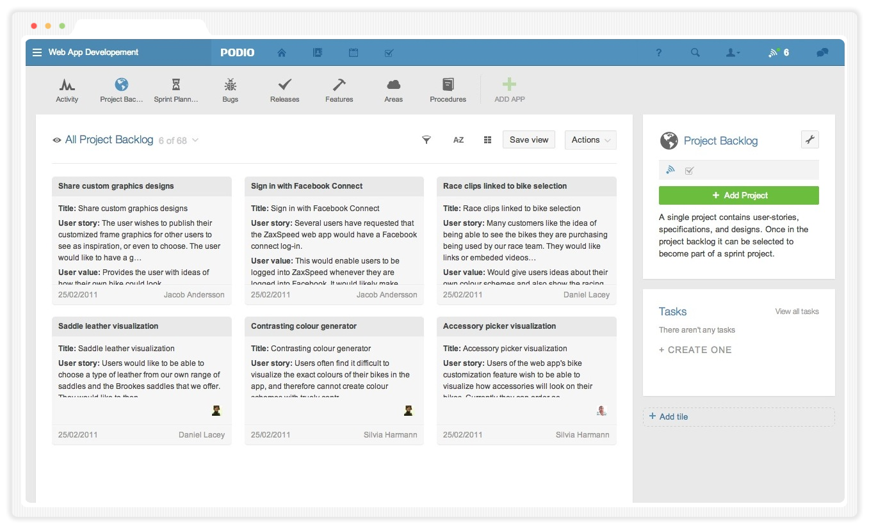Toggle the task checkbox icon under Project Backlog

click(x=689, y=170)
